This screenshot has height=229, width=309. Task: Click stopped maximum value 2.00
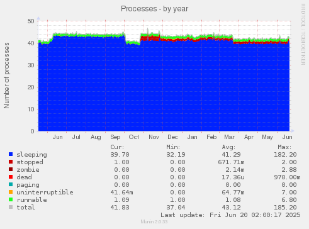tap(289, 162)
